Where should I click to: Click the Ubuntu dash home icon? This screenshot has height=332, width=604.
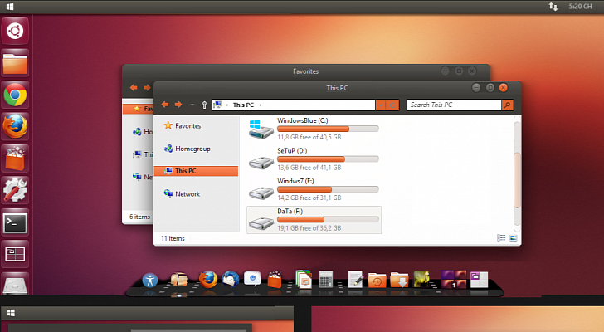[x=15, y=32]
